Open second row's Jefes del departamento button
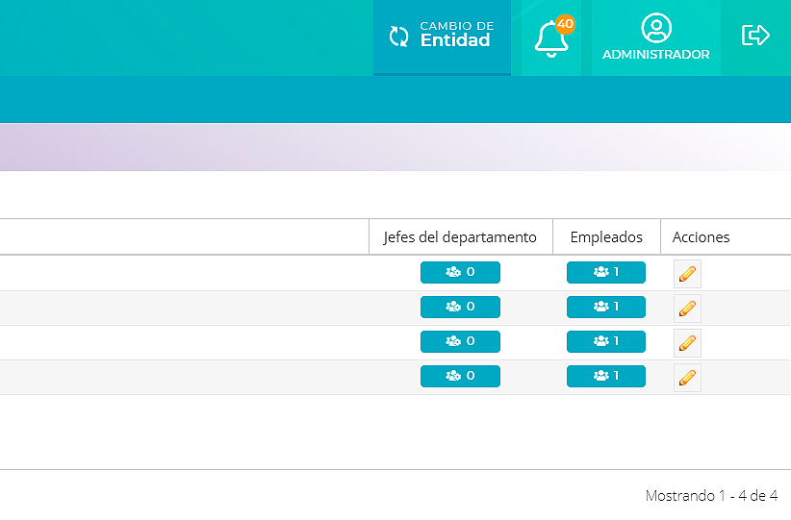Screen dimensions: 791x520 [460, 308]
